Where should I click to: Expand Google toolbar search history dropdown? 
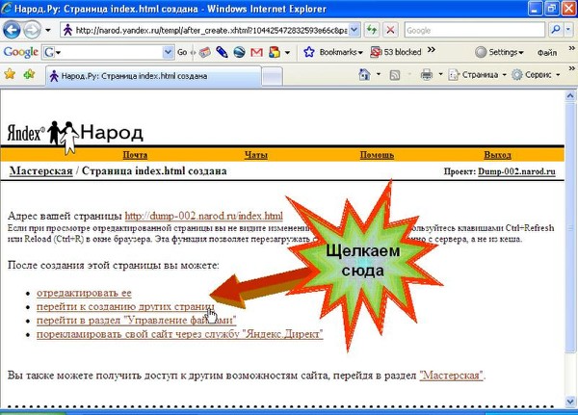point(168,53)
